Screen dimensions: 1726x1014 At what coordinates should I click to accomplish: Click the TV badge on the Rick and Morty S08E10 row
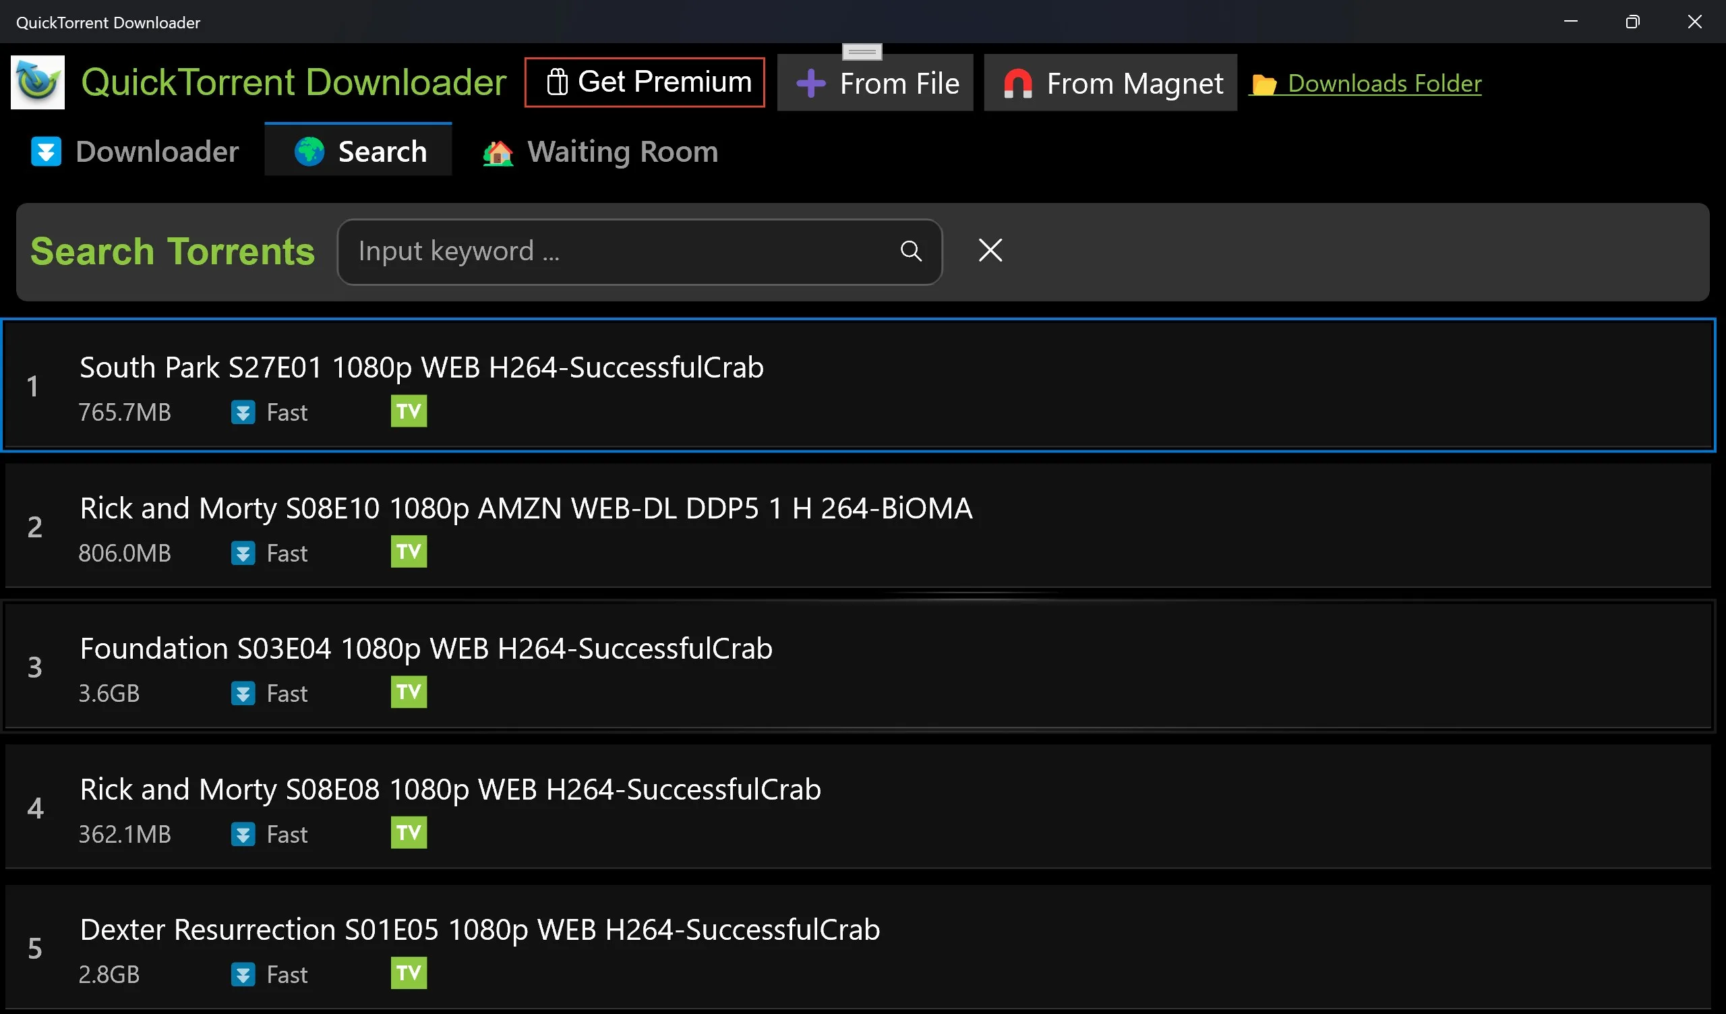409,551
